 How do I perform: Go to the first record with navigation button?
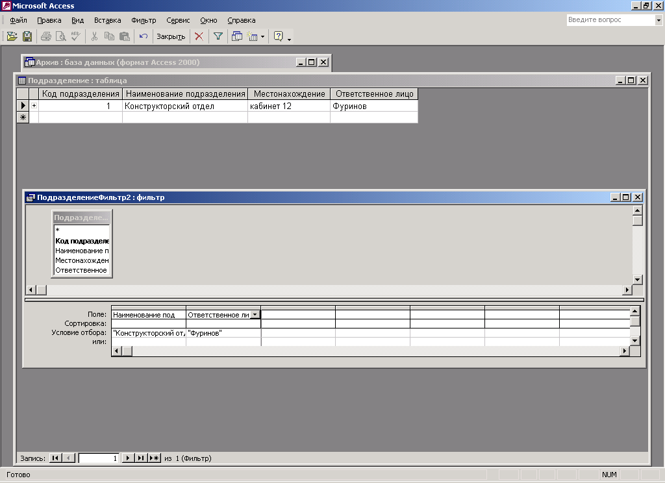[55, 458]
